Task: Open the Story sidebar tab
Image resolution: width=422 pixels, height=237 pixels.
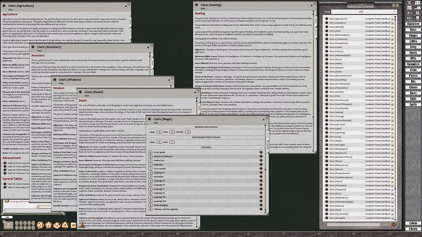Action: tap(413, 47)
